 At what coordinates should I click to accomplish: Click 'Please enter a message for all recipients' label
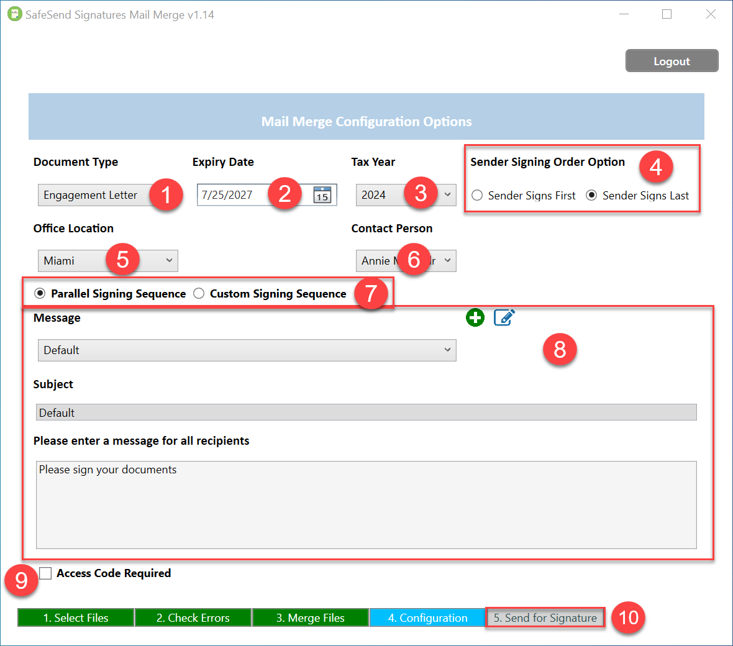[141, 441]
